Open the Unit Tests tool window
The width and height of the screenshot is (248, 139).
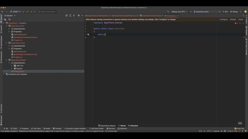(36, 129)
